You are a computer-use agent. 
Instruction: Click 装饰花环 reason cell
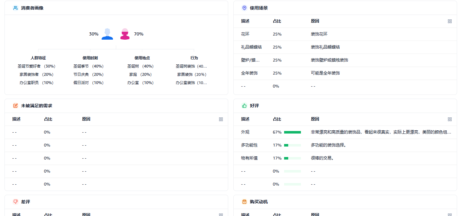319,34
